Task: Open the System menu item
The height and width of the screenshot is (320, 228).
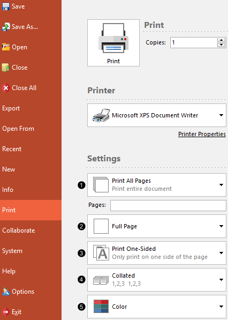Action: (x=31, y=251)
